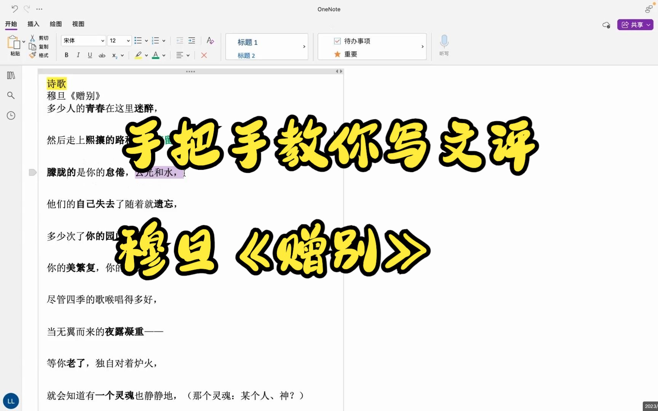This screenshot has height=411, width=658.
Task: Switch to the 插入 ribbon tab
Action: coord(34,24)
